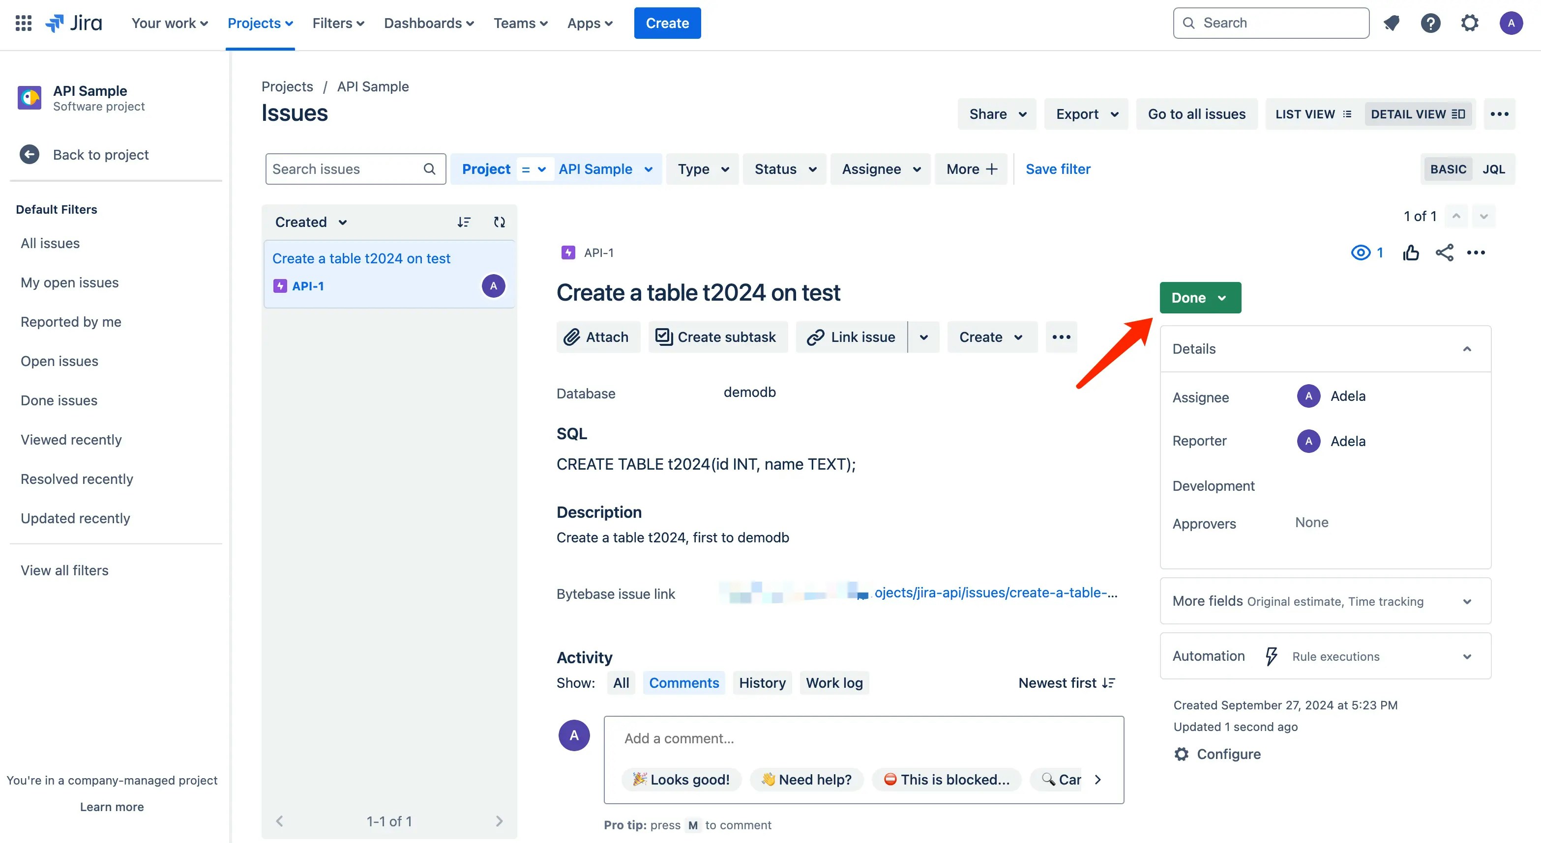Share the issue via the share icon
Screen dimensions: 1541x843
click(1444, 253)
